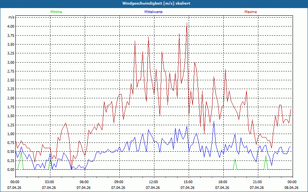Image resolution: width=308 pixels, height=192 pixels.
Task: Click the green Minima spike near 19:00
Action: tap(235, 160)
